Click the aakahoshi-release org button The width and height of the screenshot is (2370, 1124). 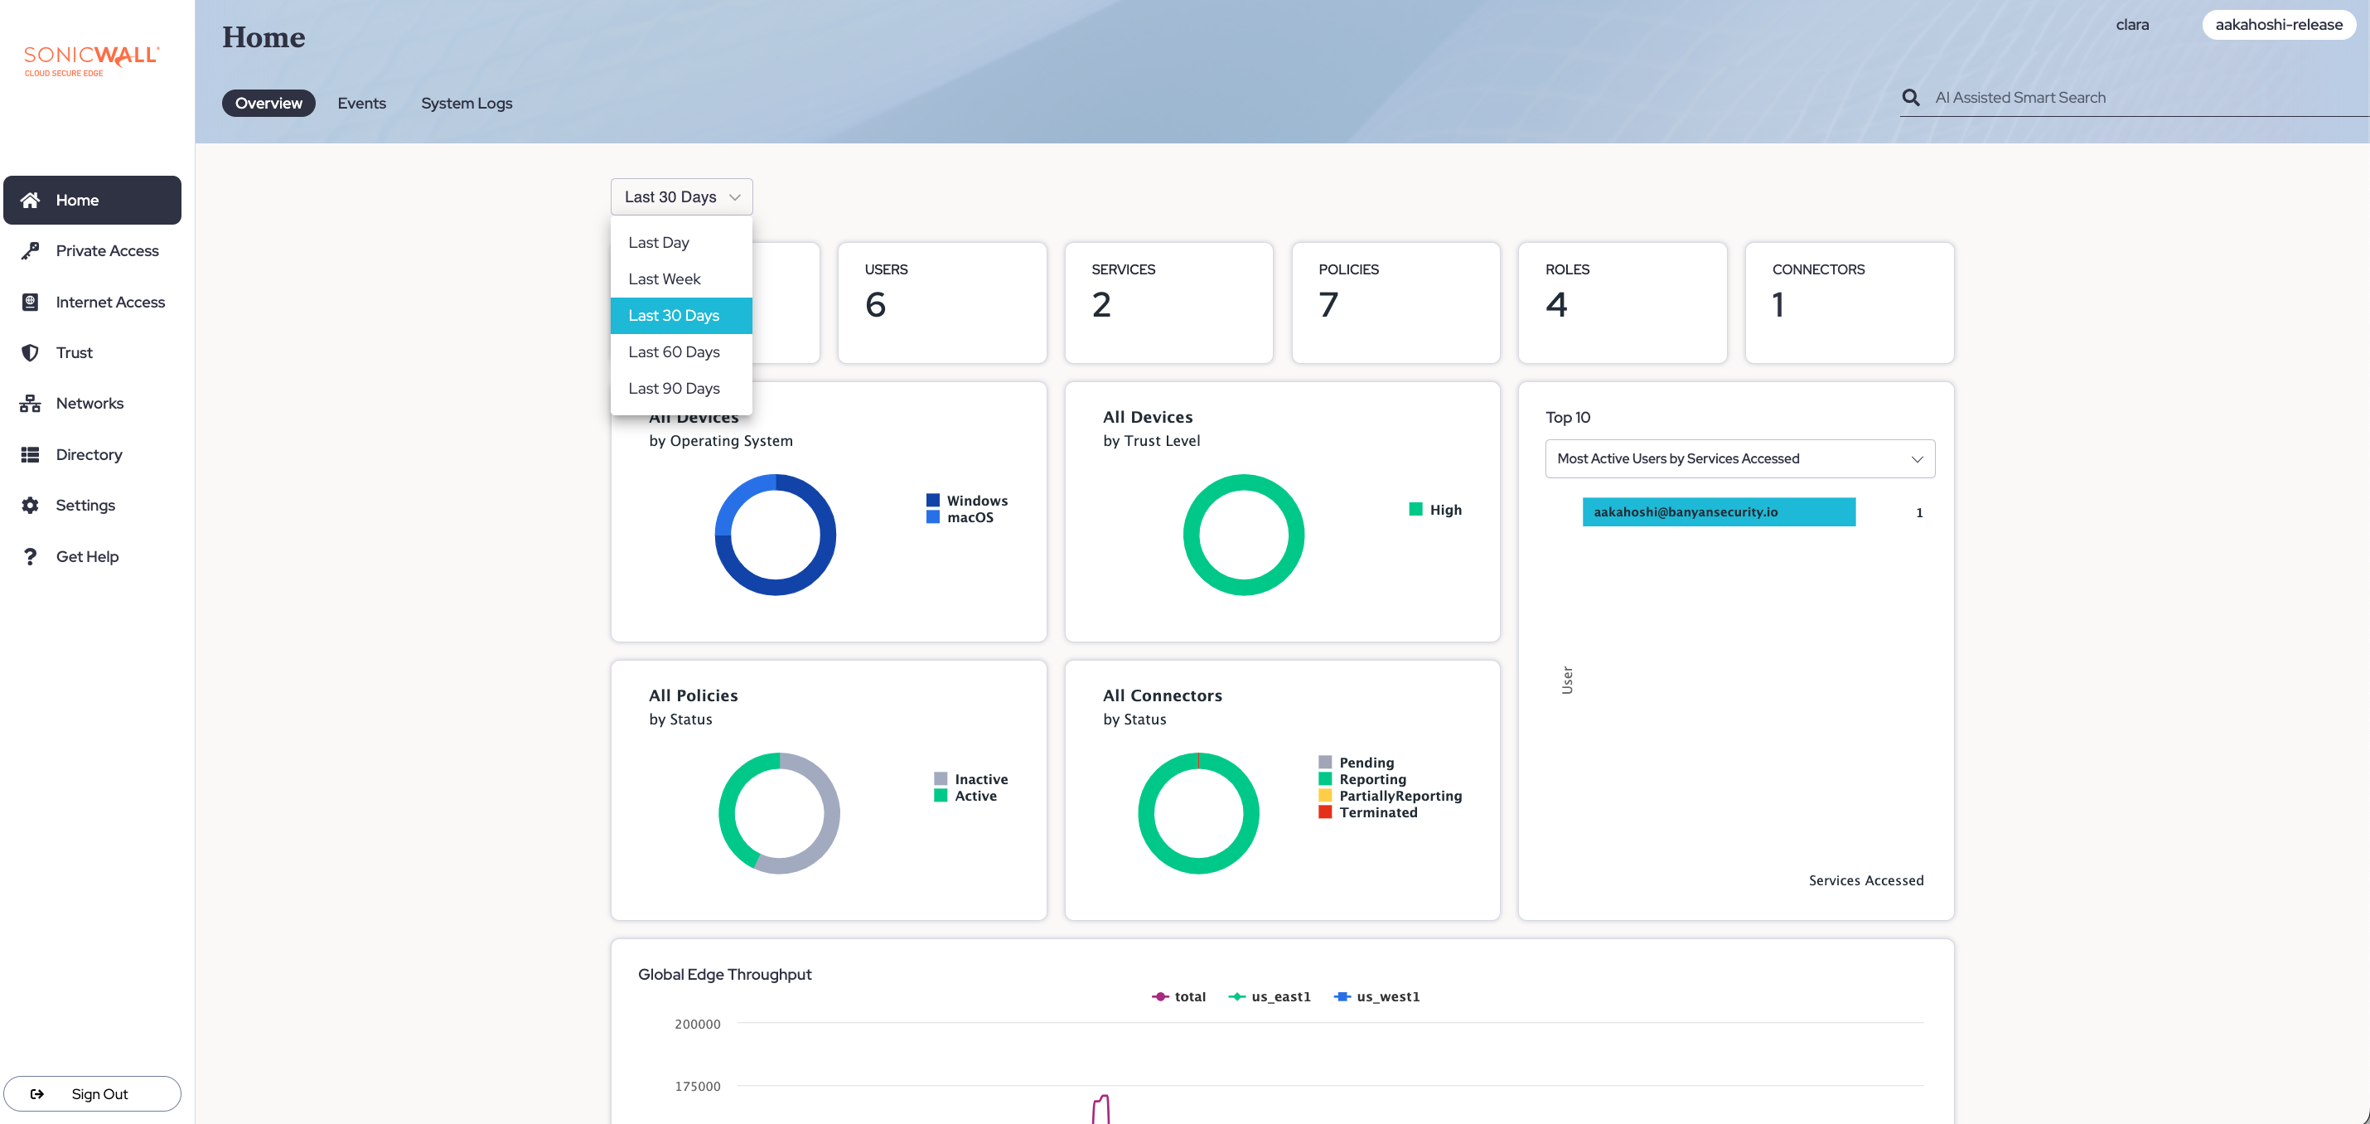pyautogui.click(x=2278, y=25)
